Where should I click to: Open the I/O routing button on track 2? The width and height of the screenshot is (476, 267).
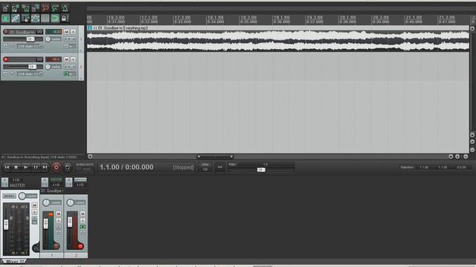click(39, 59)
